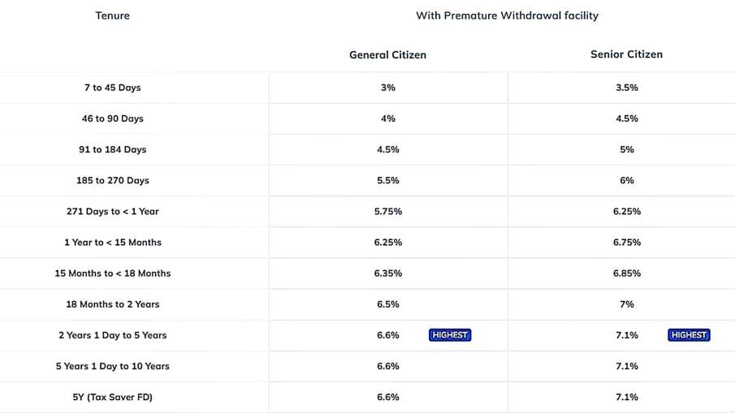The image size is (735, 413).
Task: Click the 7 to 45 Days tenure row
Action: 112,88
